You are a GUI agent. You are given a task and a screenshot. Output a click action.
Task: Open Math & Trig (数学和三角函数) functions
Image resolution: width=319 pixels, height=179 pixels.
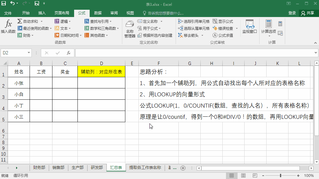[102, 28]
